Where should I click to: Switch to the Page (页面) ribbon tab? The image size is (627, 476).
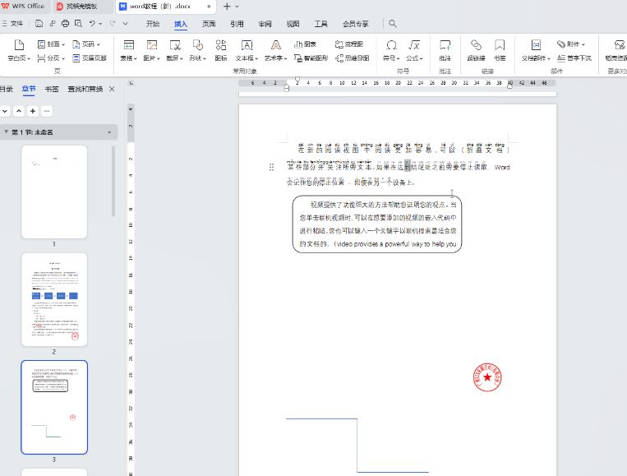pos(209,24)
